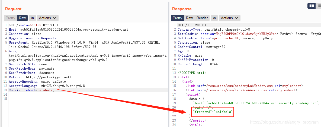Click Connection: close line in Response panel
Screen dimensions: 321x127
point(194,43)
